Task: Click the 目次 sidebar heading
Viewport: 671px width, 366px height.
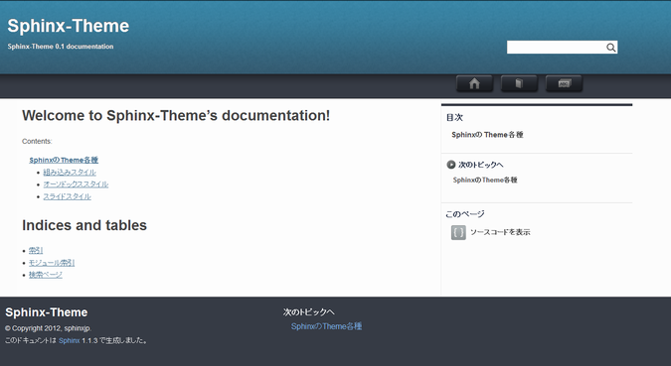Action: [x=454, y=117]
